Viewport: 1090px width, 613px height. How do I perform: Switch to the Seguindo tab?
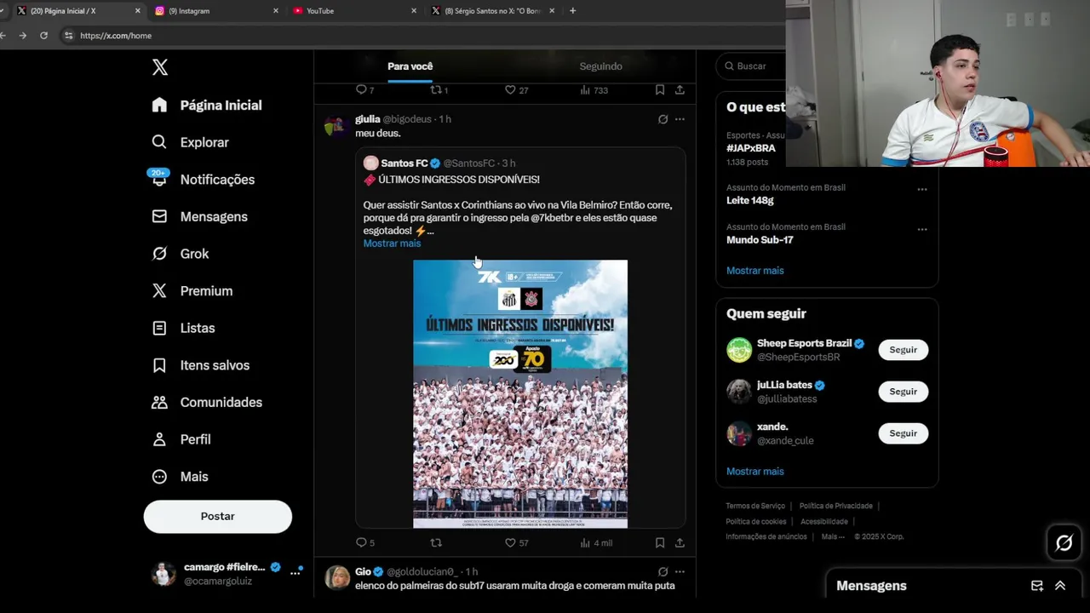(x=600, y=66)
